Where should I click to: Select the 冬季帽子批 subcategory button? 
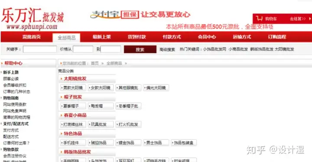128,106
